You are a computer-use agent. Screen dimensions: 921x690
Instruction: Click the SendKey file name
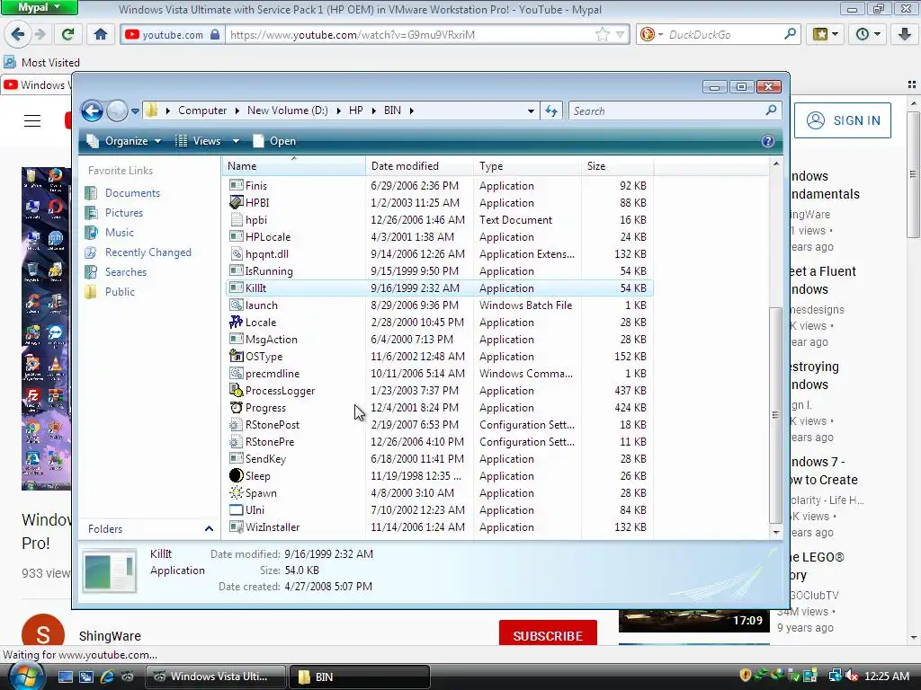(x=265, y=459)
